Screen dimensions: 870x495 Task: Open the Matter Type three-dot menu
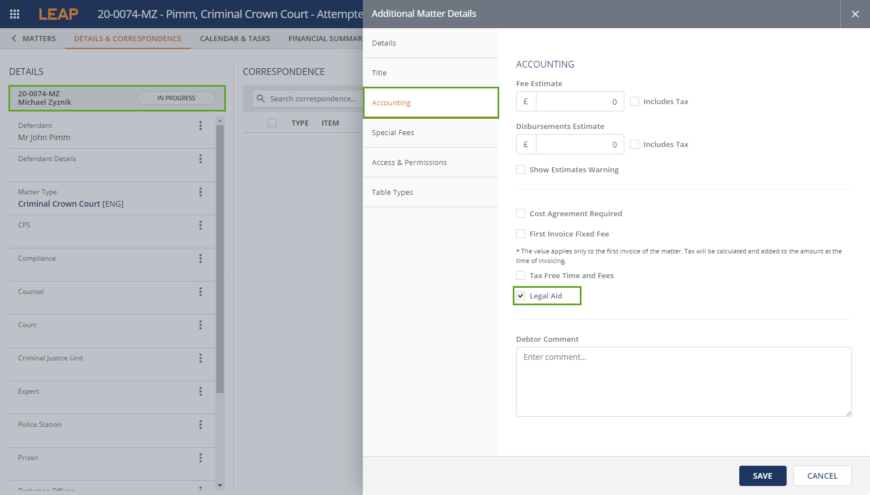pyautogui.click(x=200, y=192)
